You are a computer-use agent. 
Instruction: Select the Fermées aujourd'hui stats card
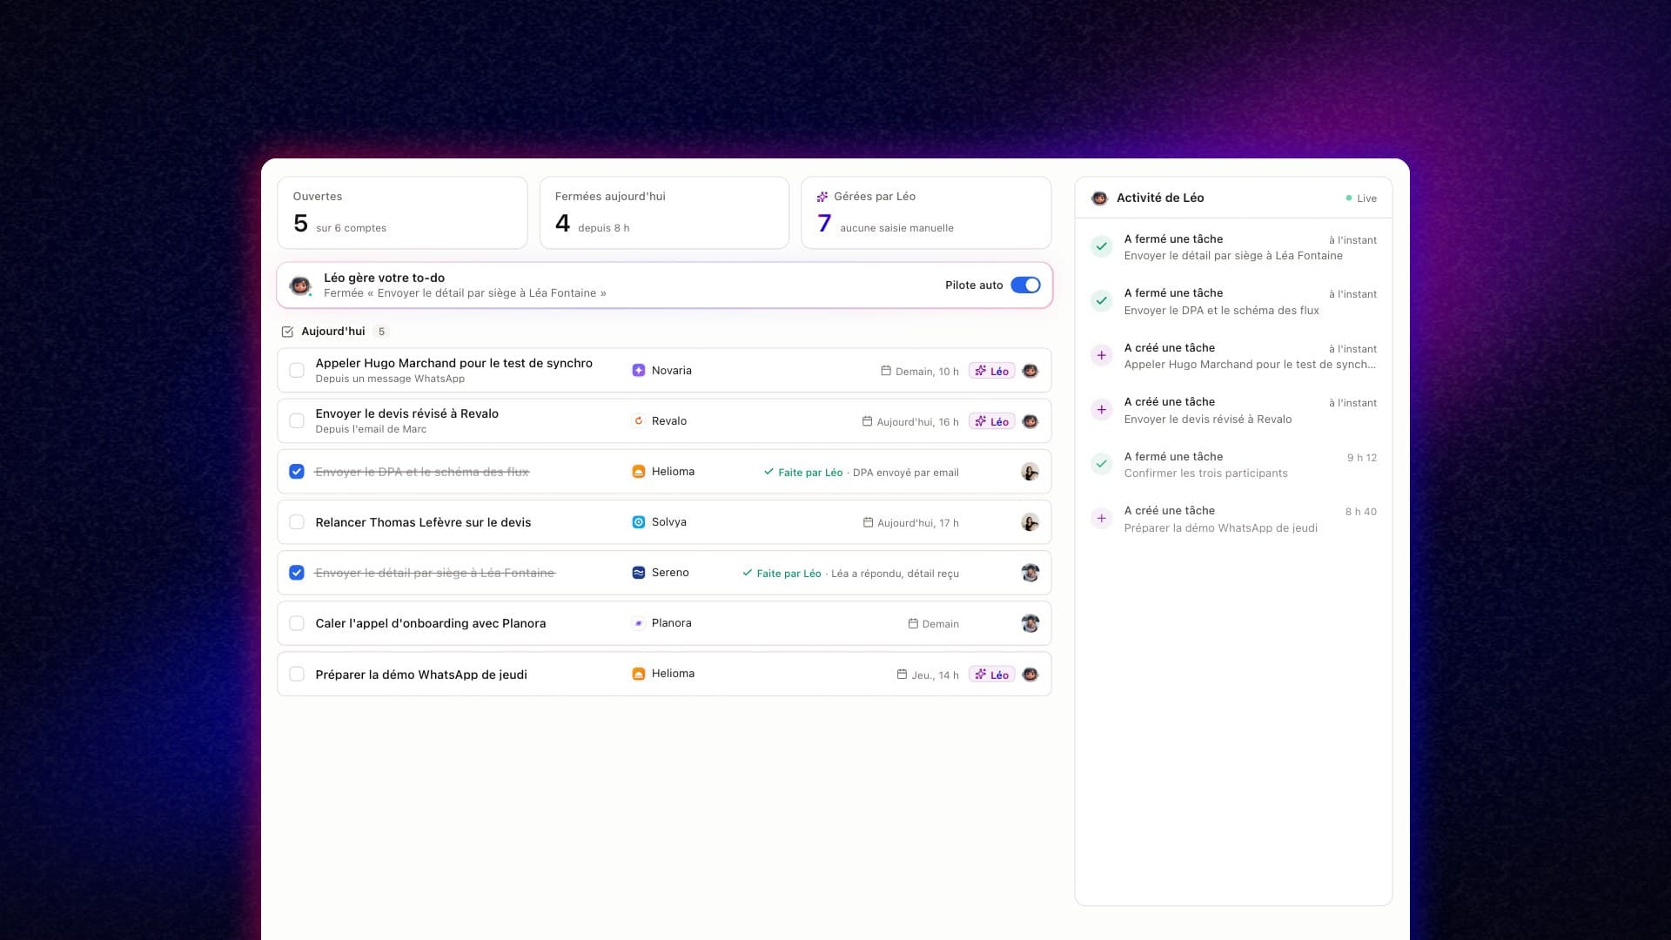click(x=664, y=213)
